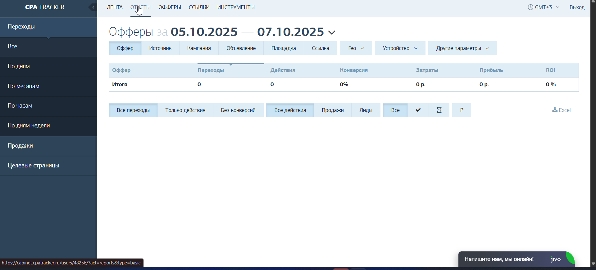Filter by approved status checkmark icon
This screenshot has width=596, height=270.
coord(418,110)
